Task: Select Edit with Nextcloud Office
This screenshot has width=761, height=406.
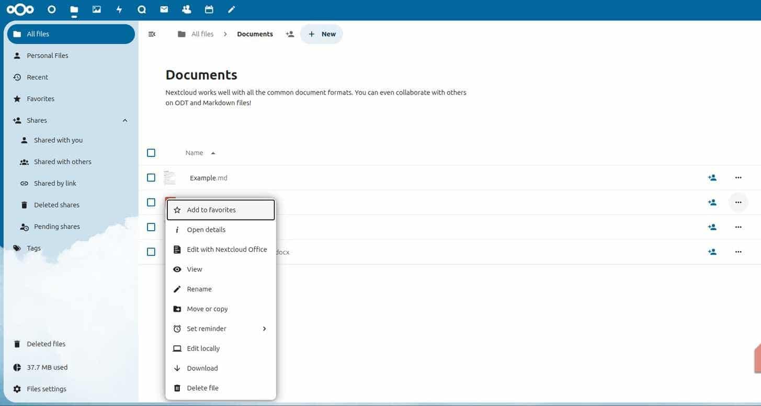Action: click(x=221, y=250)
